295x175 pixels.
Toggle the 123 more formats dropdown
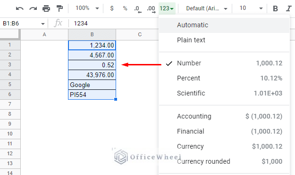point(167,8)
